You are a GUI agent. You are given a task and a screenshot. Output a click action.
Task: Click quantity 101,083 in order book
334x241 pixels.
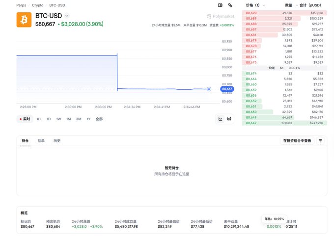coord(287,123)
